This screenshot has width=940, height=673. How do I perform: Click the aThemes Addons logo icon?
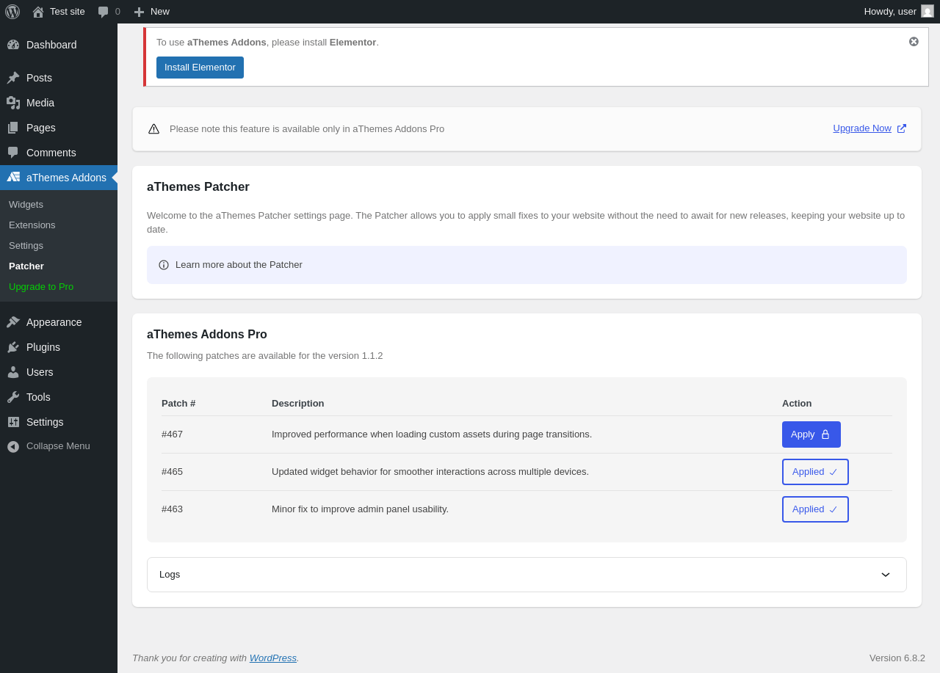point(13,177)
